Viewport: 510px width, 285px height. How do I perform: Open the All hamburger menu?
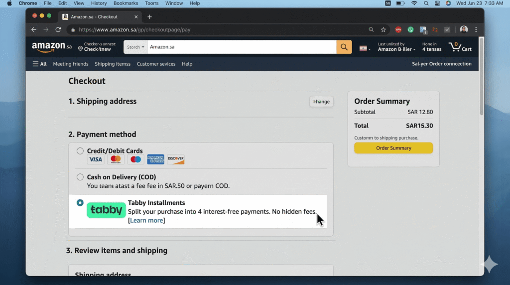39,64
